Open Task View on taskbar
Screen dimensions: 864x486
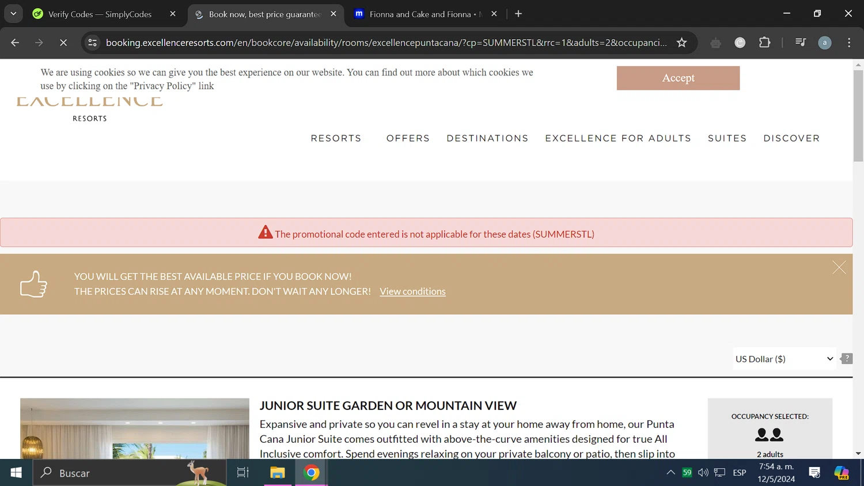pos(243,473)
